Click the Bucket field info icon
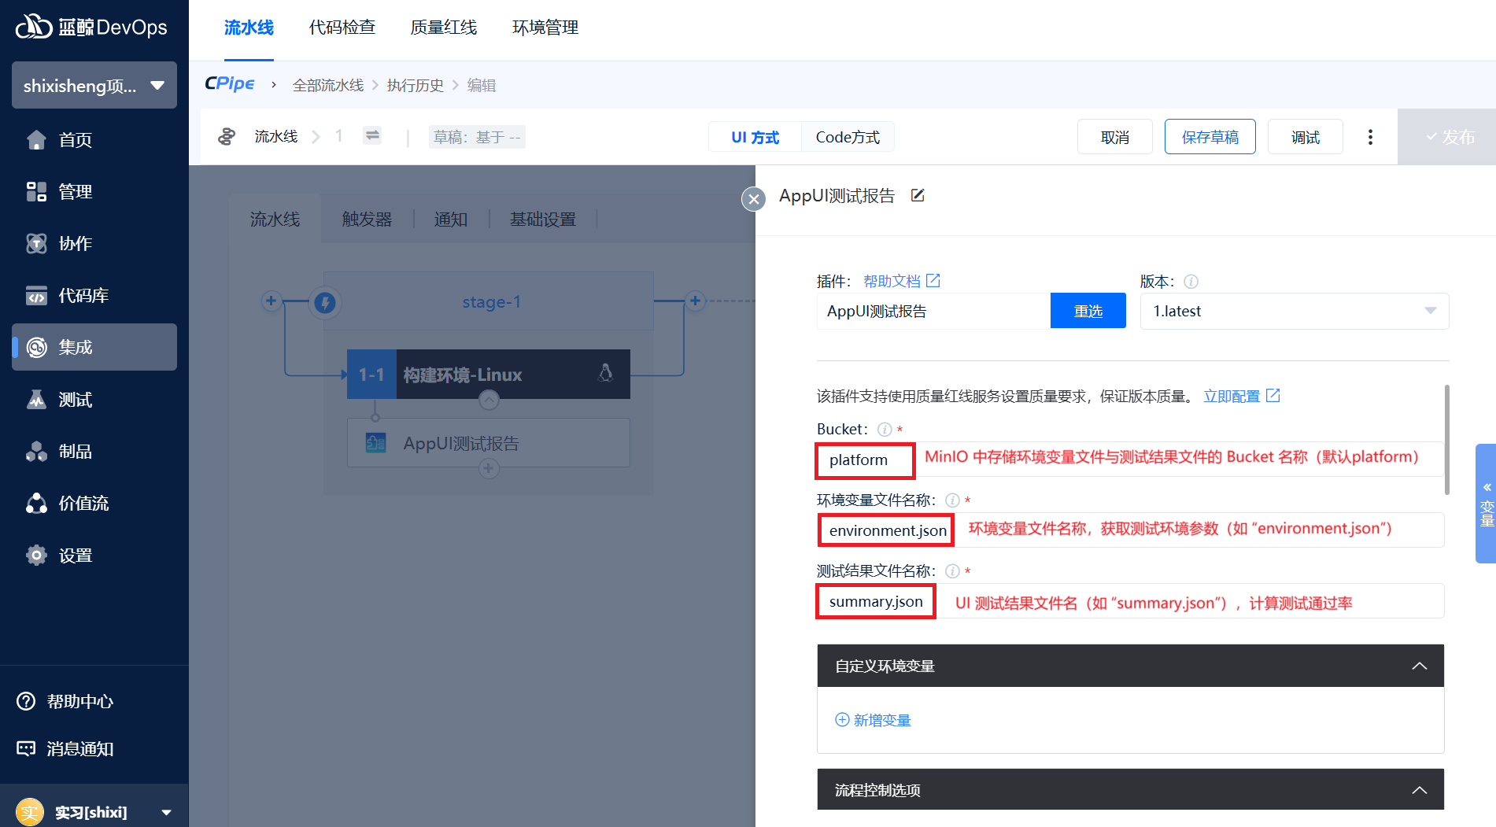Screen dimensions: 1496x827 tap(885, 430)
